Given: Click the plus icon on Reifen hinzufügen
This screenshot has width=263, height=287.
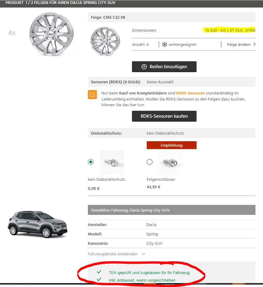Looking at the screenshot, I should (144, 67).
